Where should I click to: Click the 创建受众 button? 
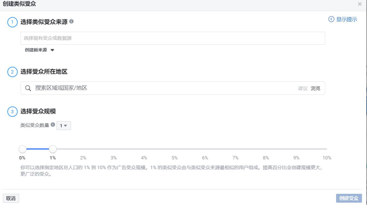tap(349, 198)
